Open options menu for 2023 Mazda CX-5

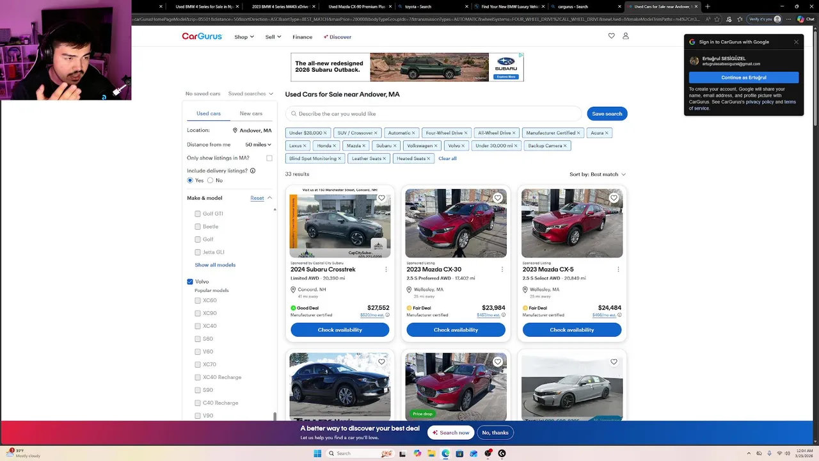pos(618,270)
